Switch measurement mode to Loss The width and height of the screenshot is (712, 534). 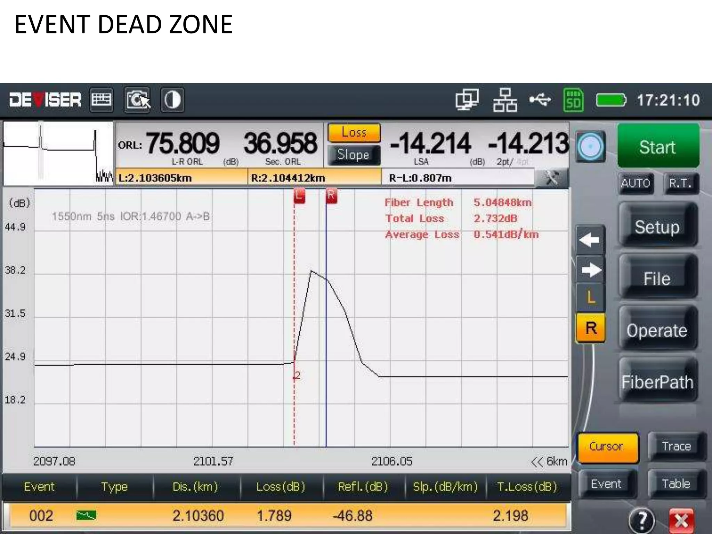point(354,133)
